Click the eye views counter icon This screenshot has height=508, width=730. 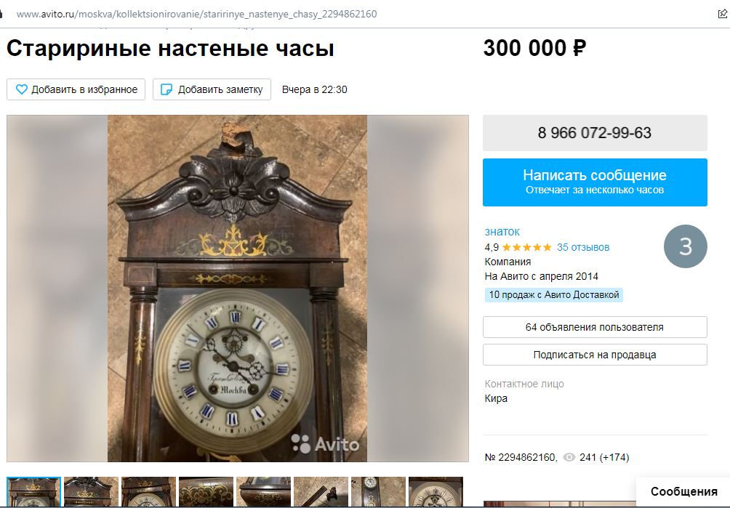[x=569, y=457]
